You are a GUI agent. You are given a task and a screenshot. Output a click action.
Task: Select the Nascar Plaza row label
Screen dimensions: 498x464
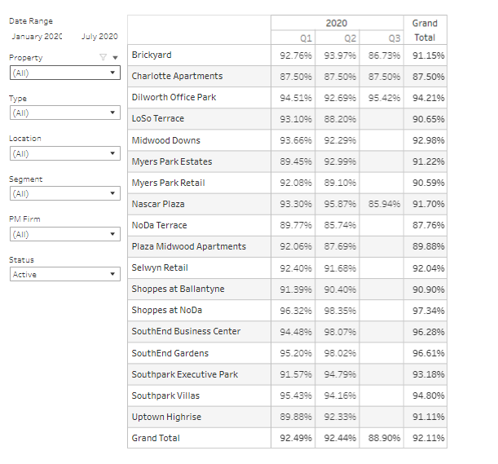[x=158, y=204]
